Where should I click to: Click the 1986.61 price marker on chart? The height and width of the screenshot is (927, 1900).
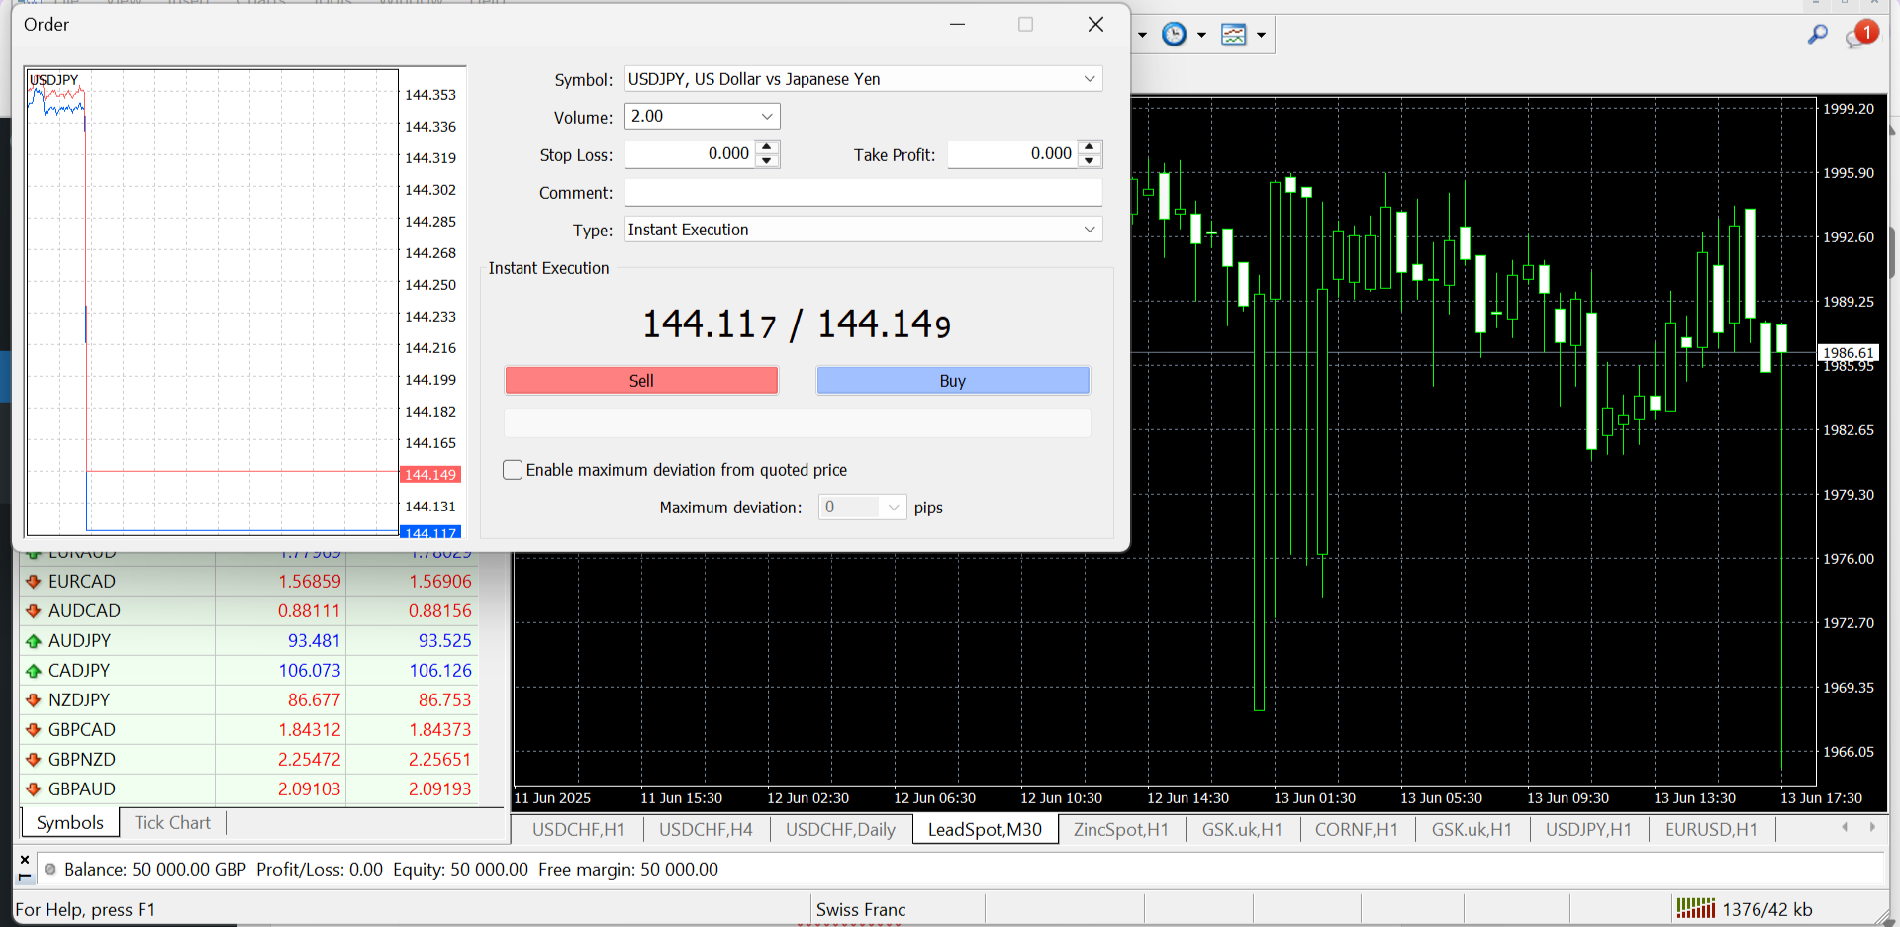coord(1849,353)
